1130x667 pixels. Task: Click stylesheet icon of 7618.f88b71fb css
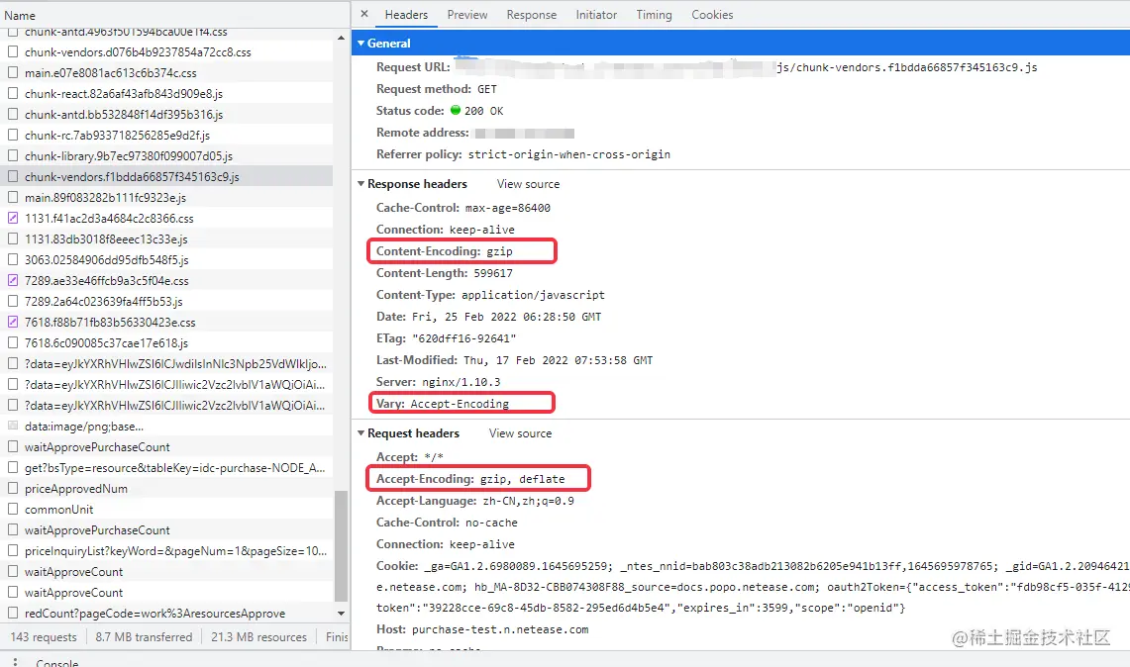pyautogui.click(x=13, y=322)
